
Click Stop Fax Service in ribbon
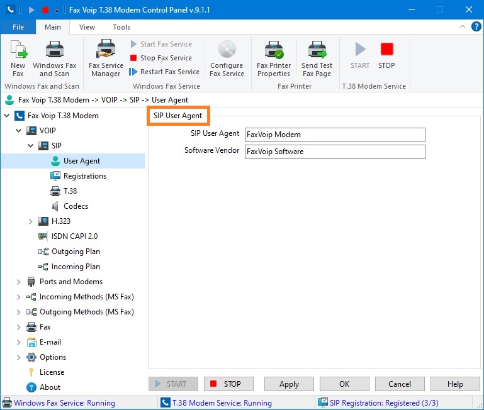pyautogui.click(x=161, y=58)
